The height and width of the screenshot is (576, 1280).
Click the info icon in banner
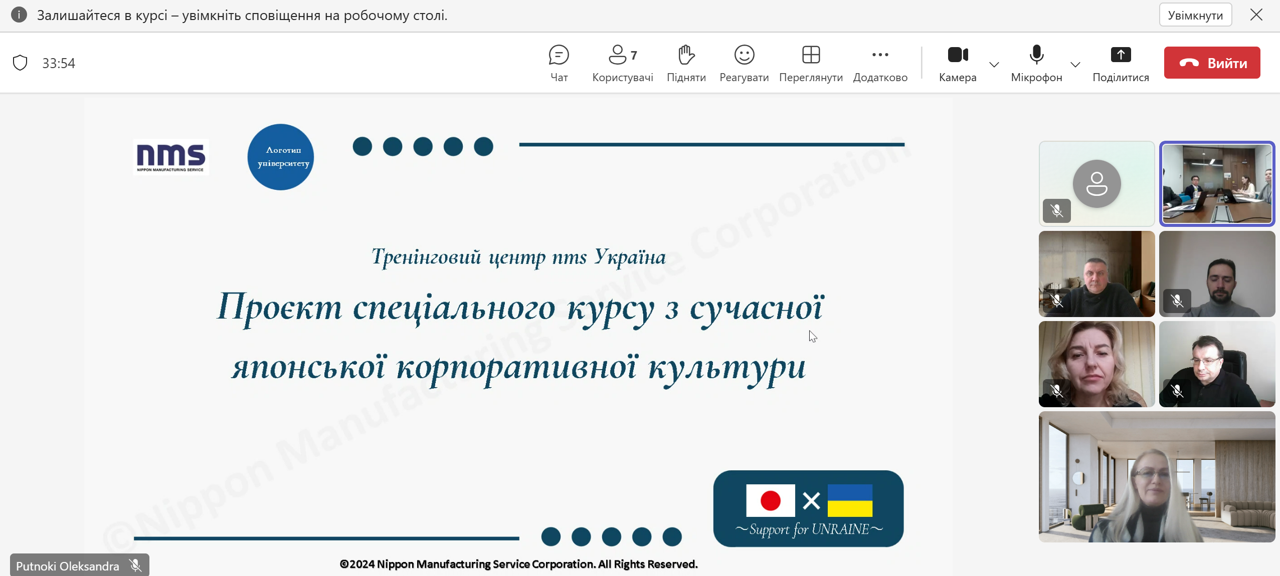coord(19,15)
